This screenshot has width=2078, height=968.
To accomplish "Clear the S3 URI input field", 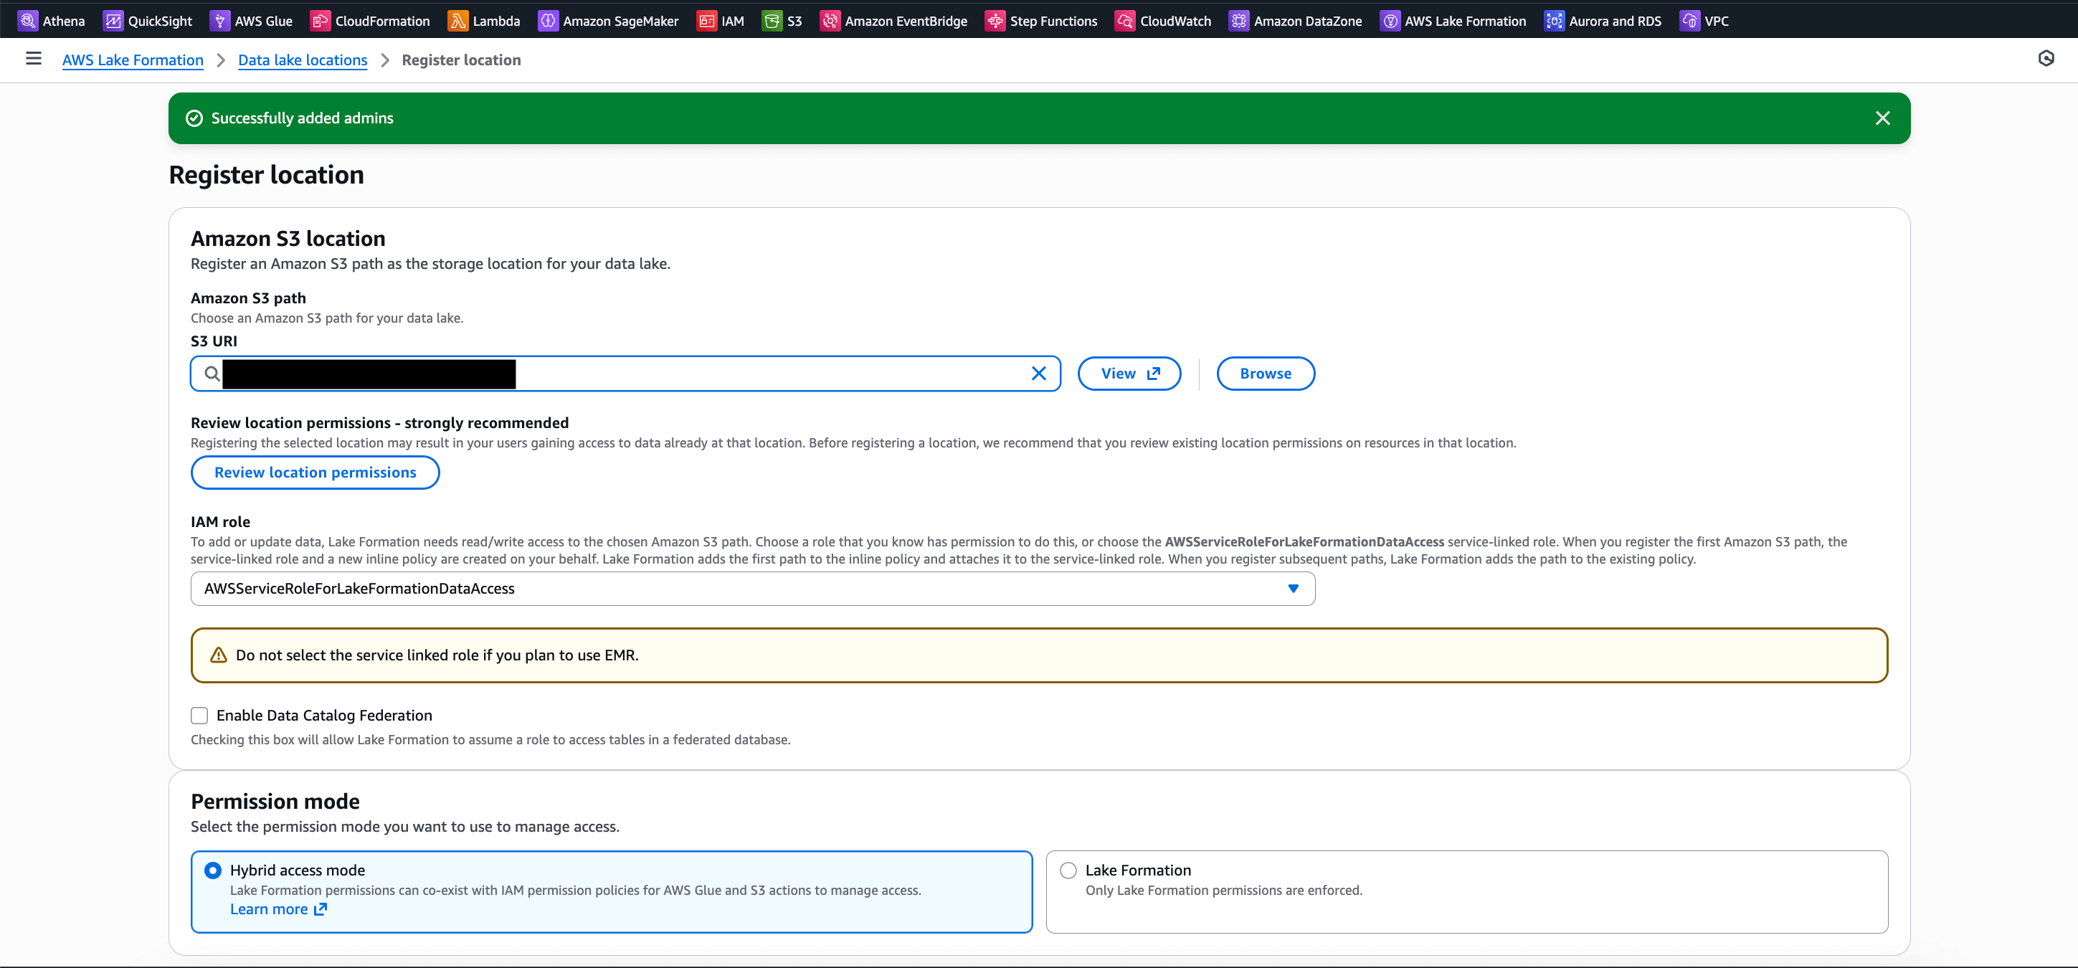I will tap(1038, 374).
